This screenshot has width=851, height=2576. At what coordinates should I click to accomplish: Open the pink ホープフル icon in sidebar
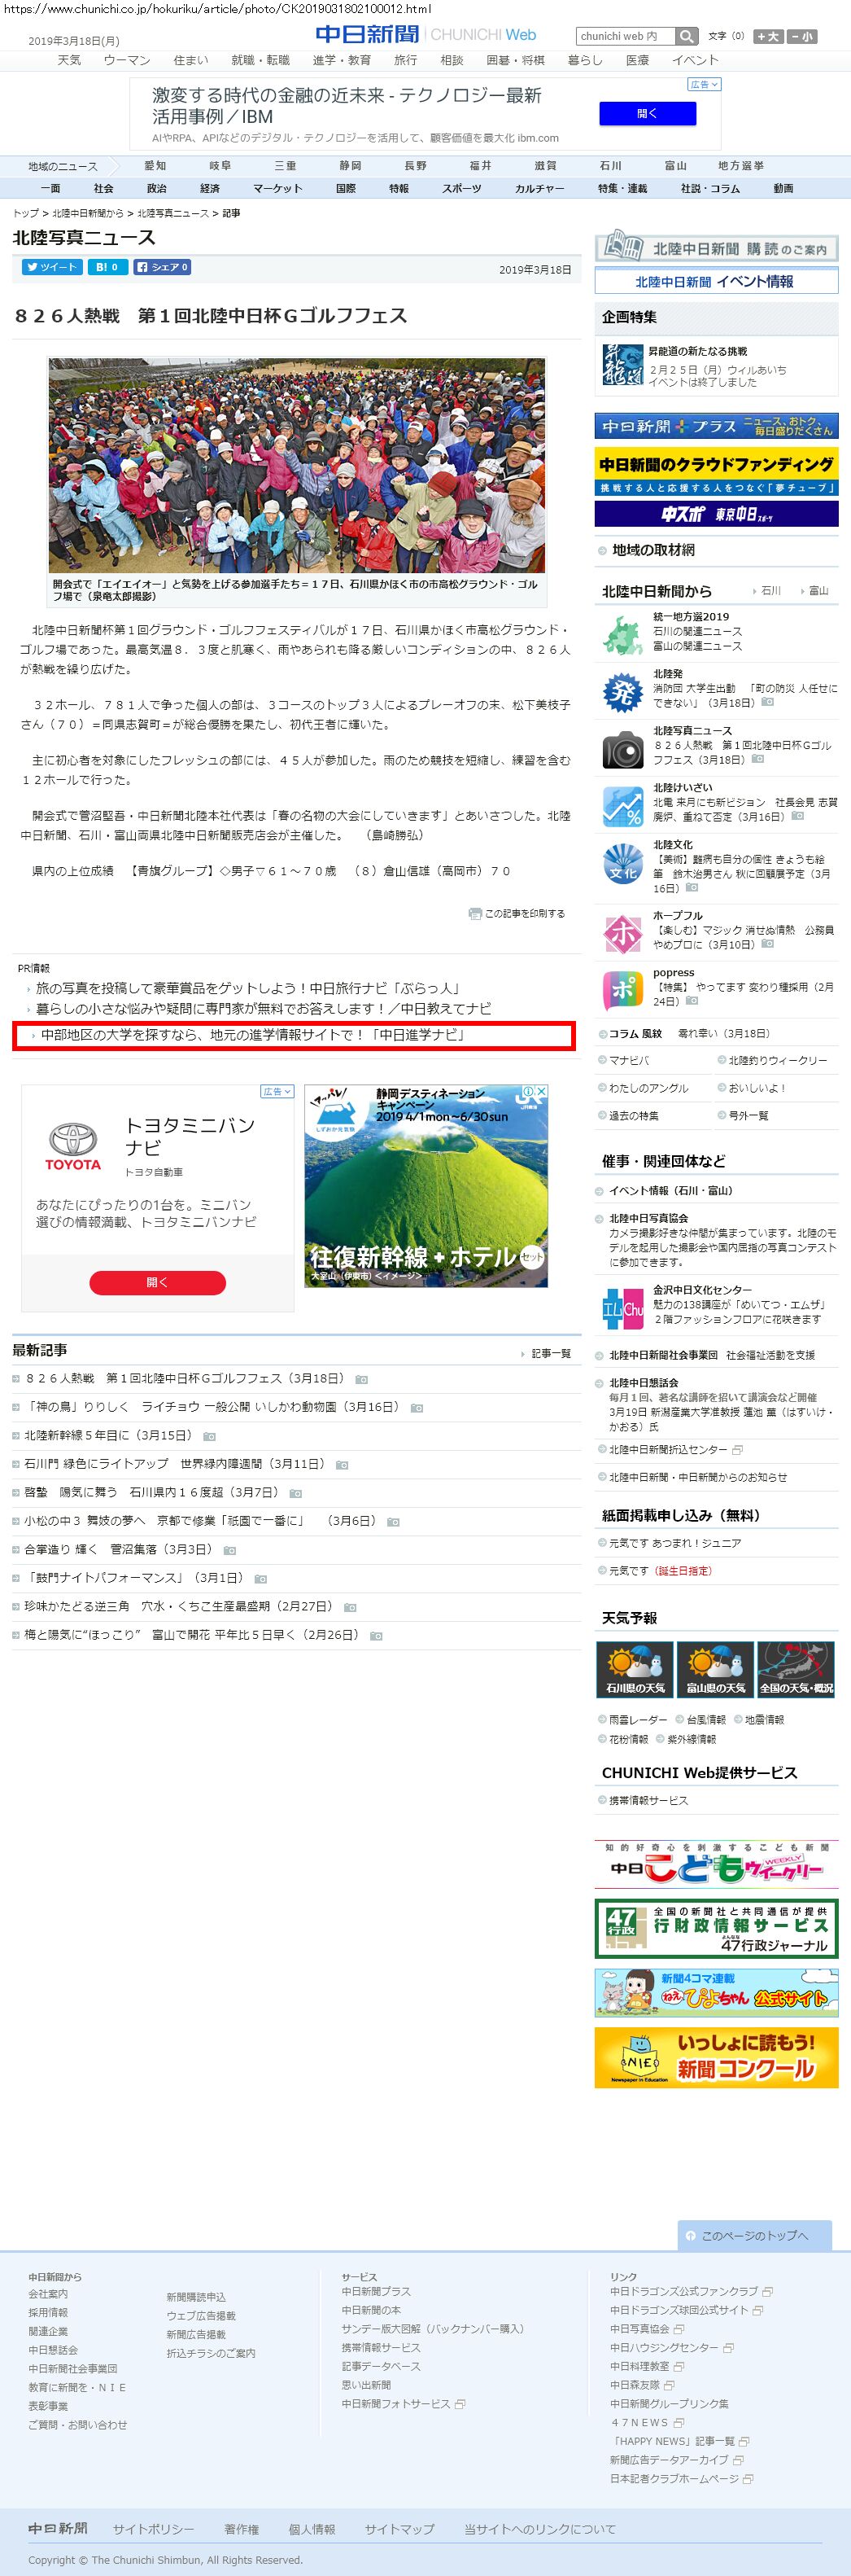click(x=622, y=933)
